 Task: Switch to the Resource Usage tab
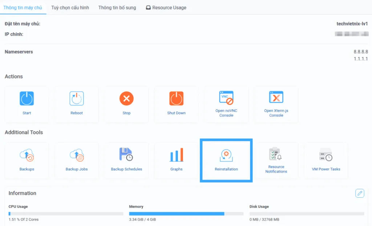tap(166, 7)
